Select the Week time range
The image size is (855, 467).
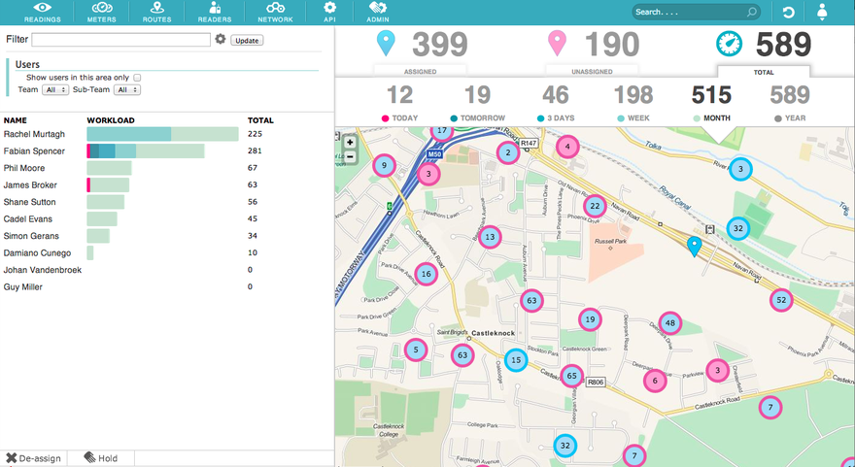[633, 103]
